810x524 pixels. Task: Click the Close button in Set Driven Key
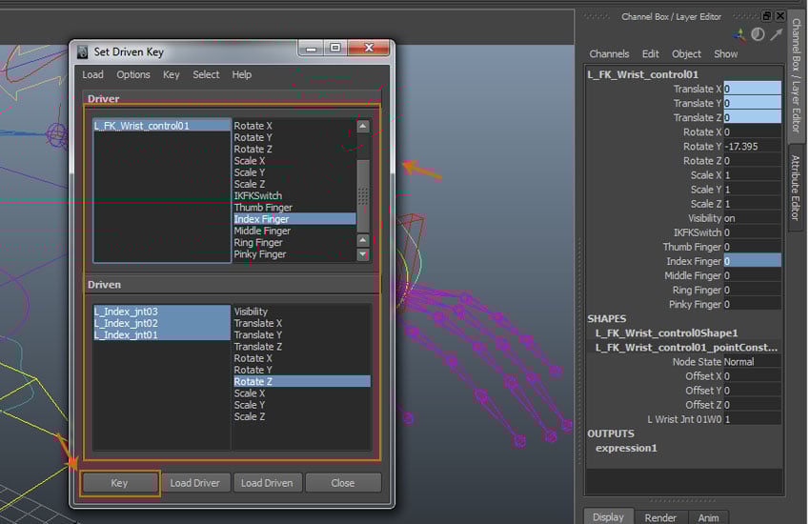point(343,483)
